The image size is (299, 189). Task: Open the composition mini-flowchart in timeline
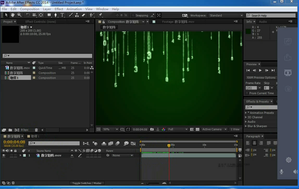(x=86, y=144)
